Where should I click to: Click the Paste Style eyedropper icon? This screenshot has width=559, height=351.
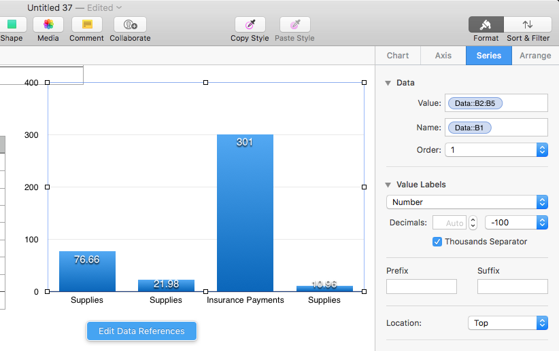coord(295,24)
